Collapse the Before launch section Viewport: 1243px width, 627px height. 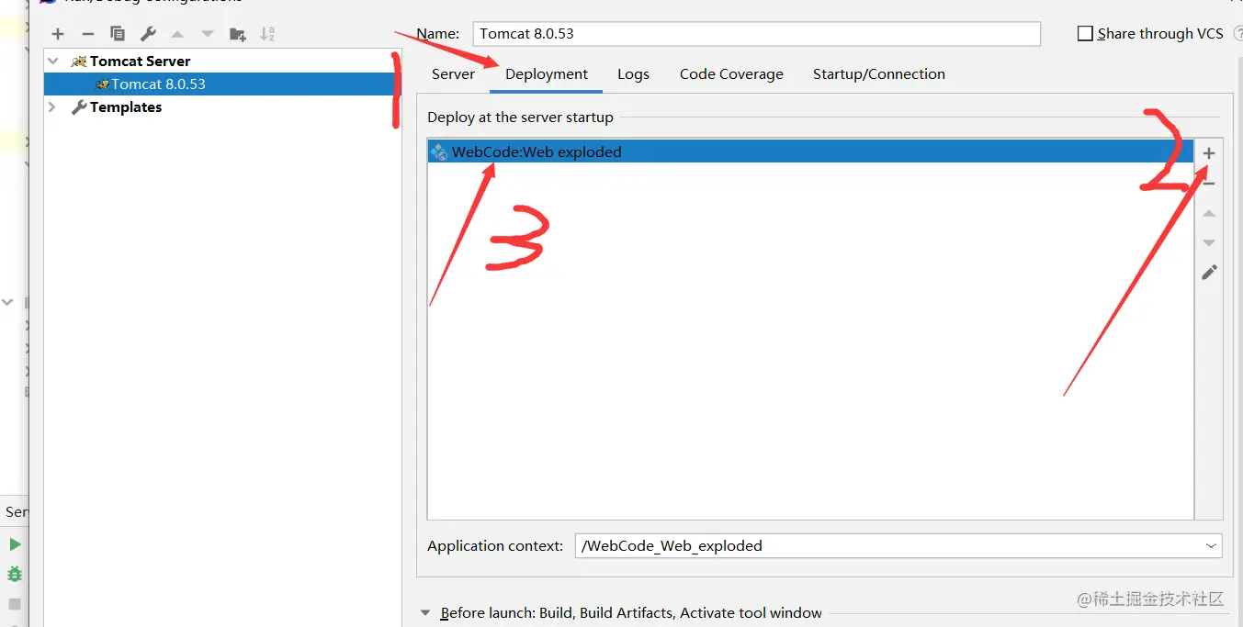tap(425, 613)
